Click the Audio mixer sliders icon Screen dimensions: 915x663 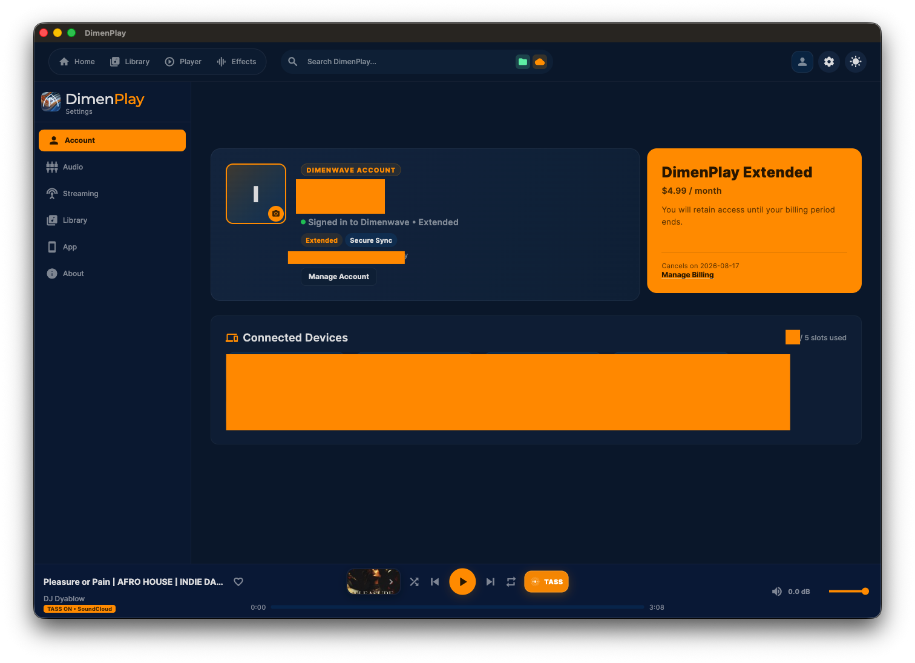[x=52, y=167]
